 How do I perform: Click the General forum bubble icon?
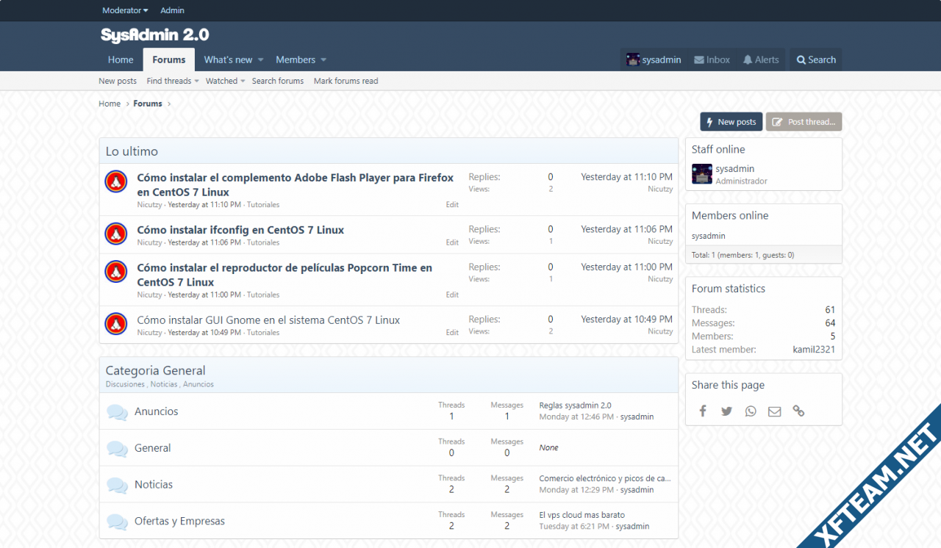tap(117, 449)
